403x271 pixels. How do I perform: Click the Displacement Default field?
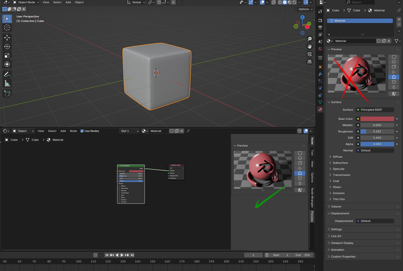point(375,221)
